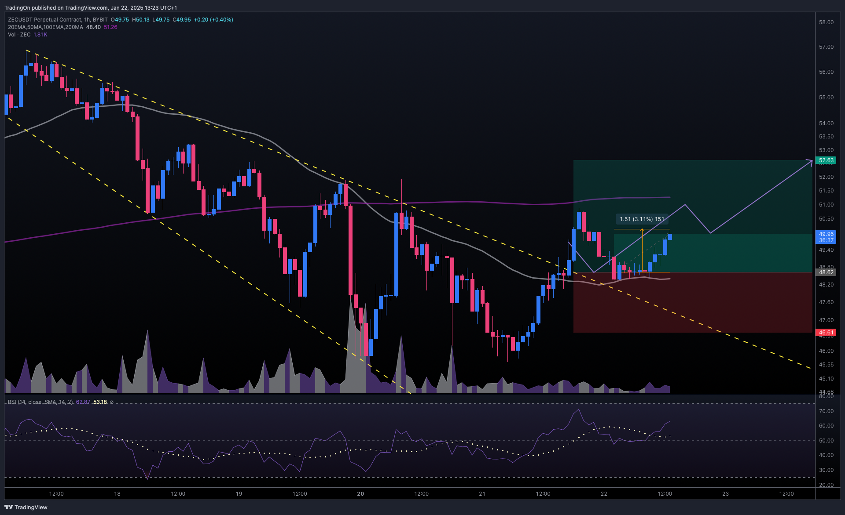Click date label 18 on time axis
This screenshot has width=845, height=515.
pos(117,494)
